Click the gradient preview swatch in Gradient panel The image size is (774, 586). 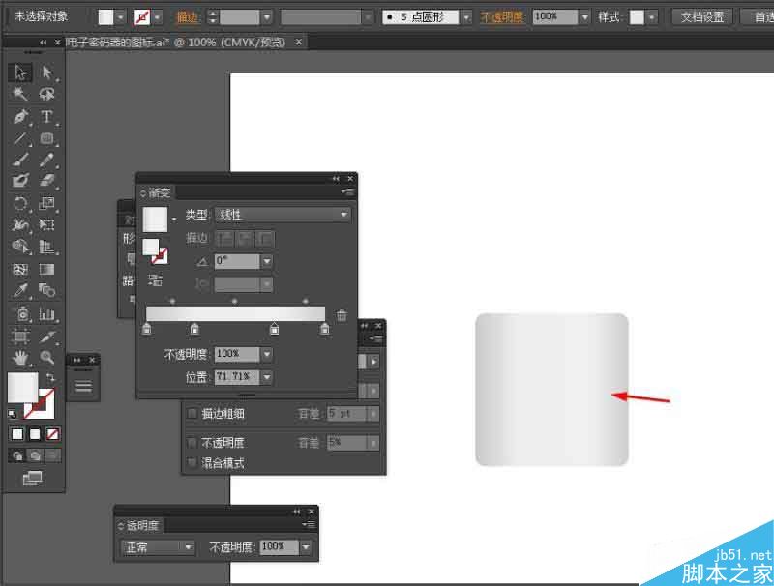point(155,219)
